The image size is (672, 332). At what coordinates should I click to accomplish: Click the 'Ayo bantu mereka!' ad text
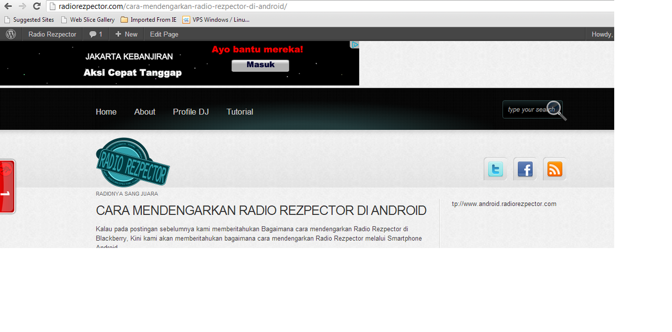(x=257, y=50)
